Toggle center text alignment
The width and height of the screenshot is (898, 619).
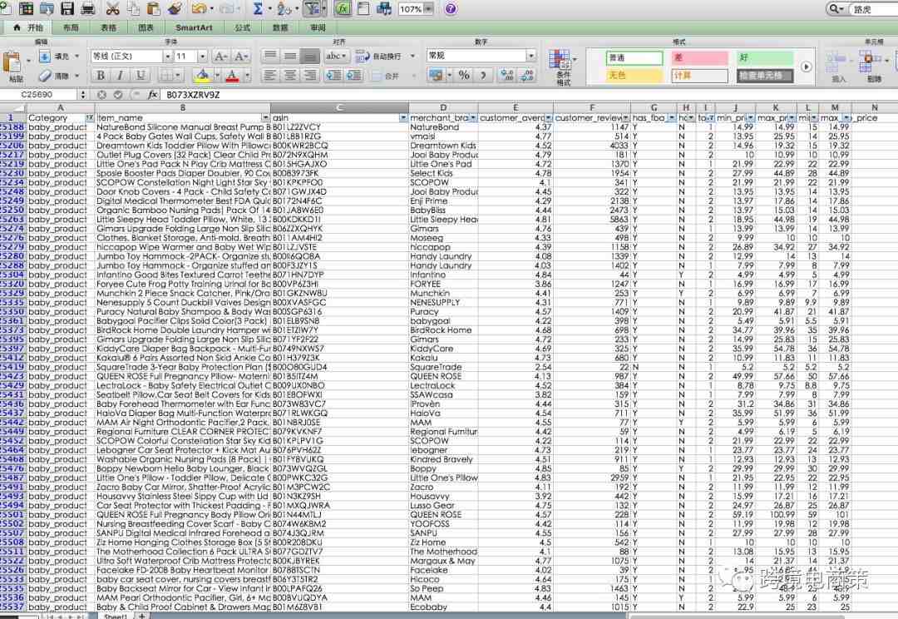[x=290, y=75]
